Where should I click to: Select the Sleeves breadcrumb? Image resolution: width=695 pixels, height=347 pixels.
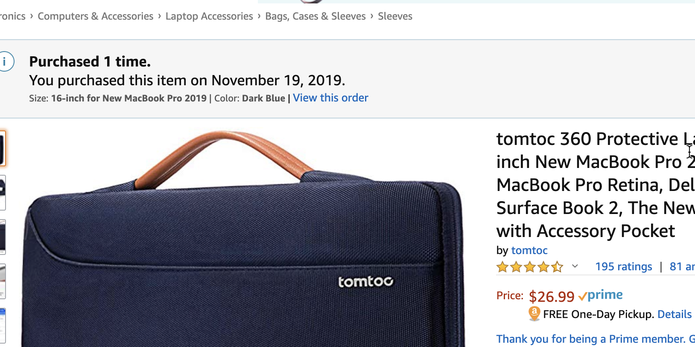[x=395, y=16]
